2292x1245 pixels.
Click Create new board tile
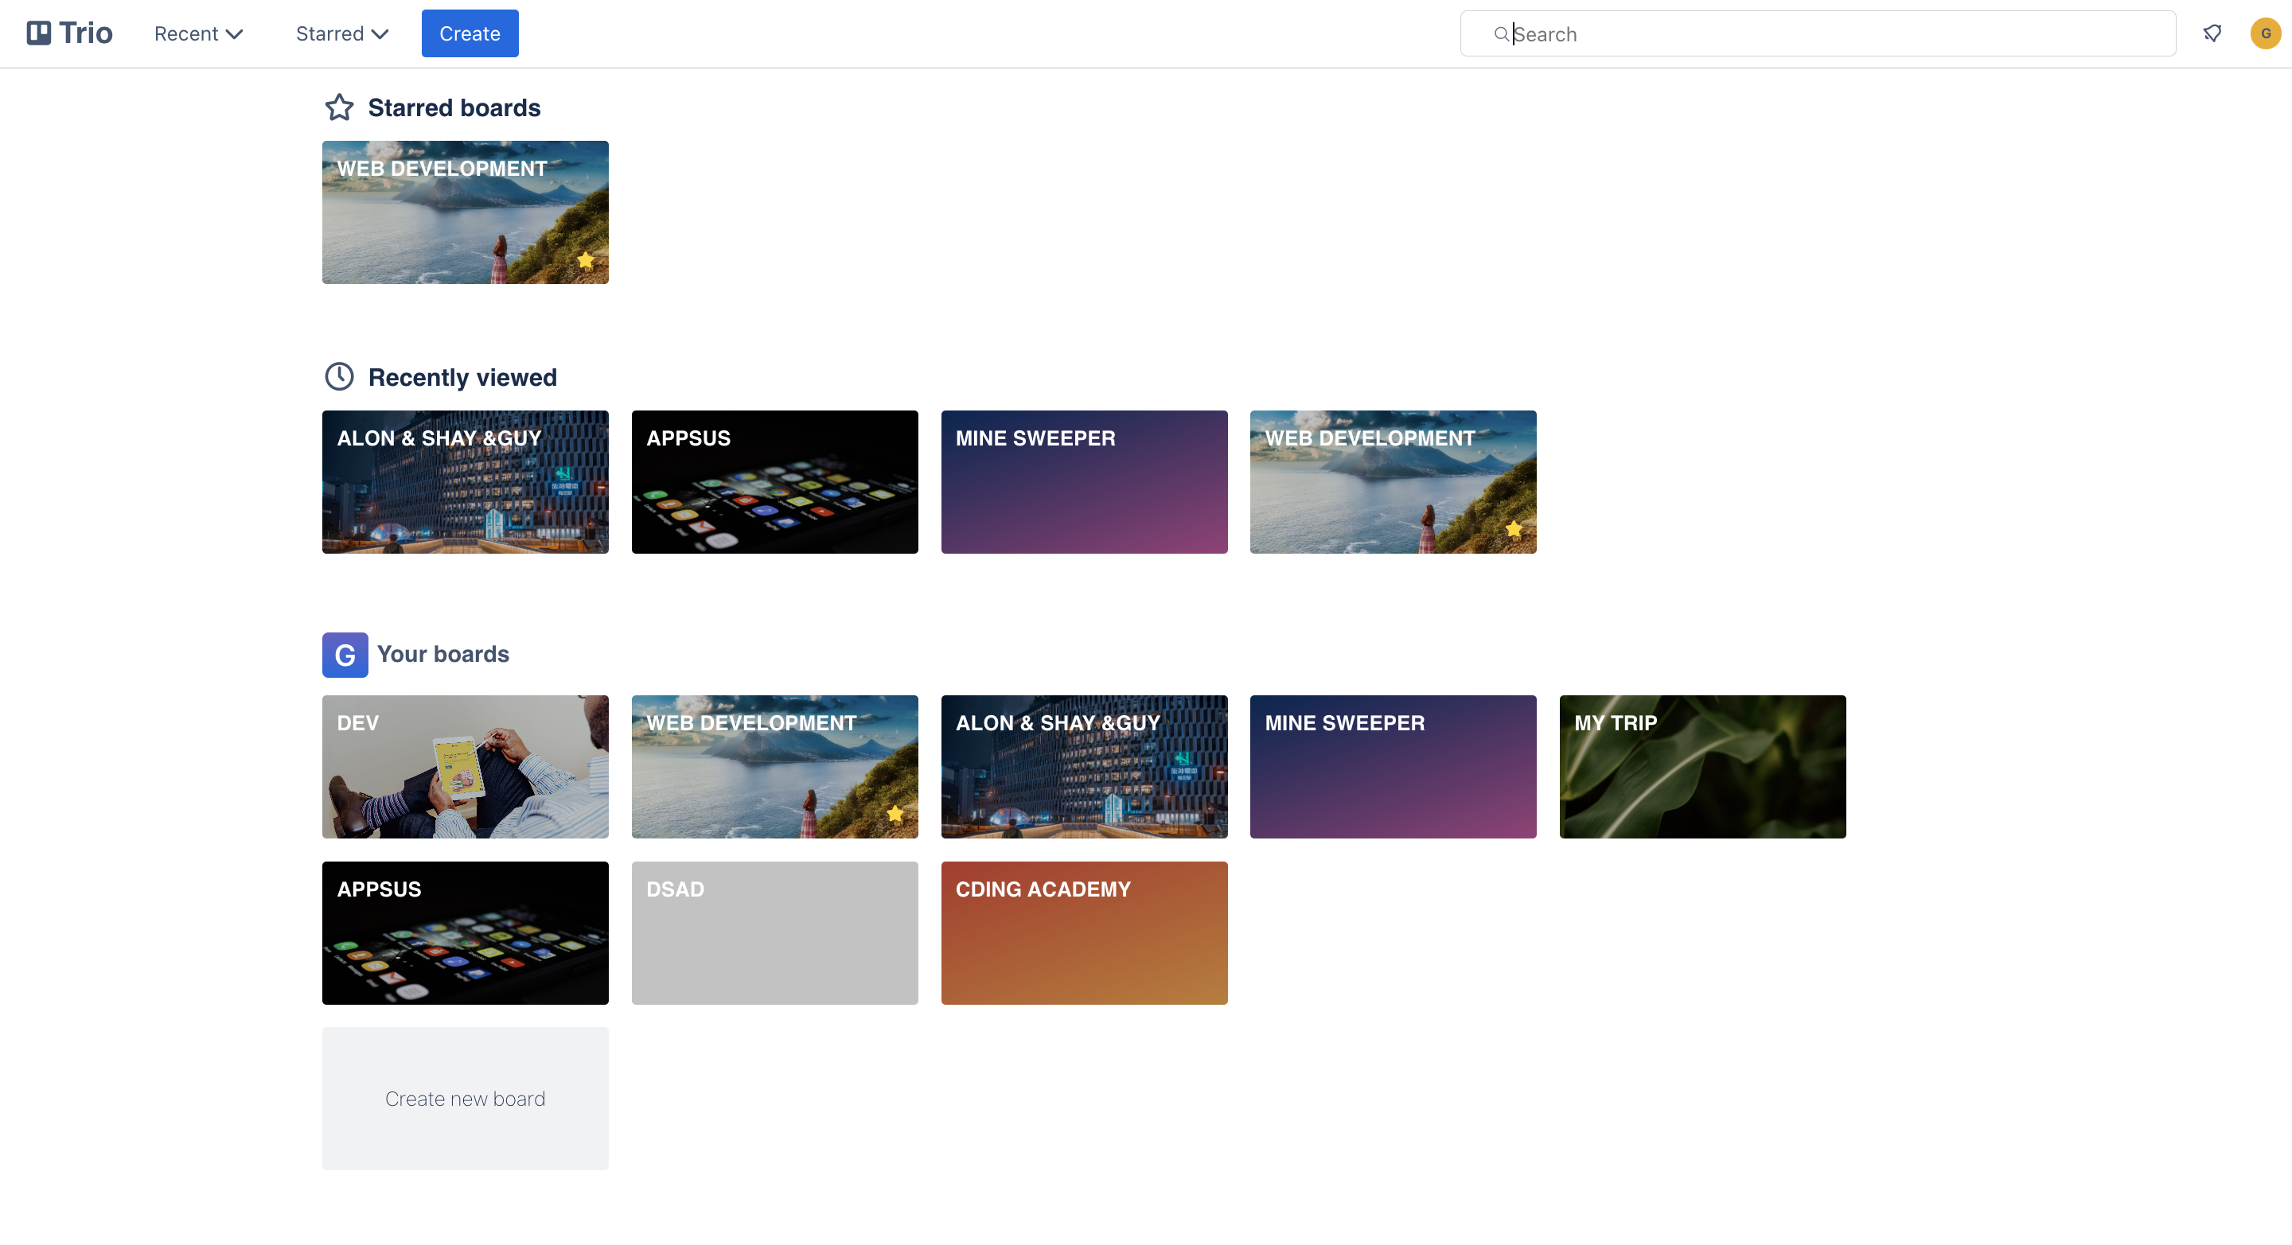(466, 1099)
